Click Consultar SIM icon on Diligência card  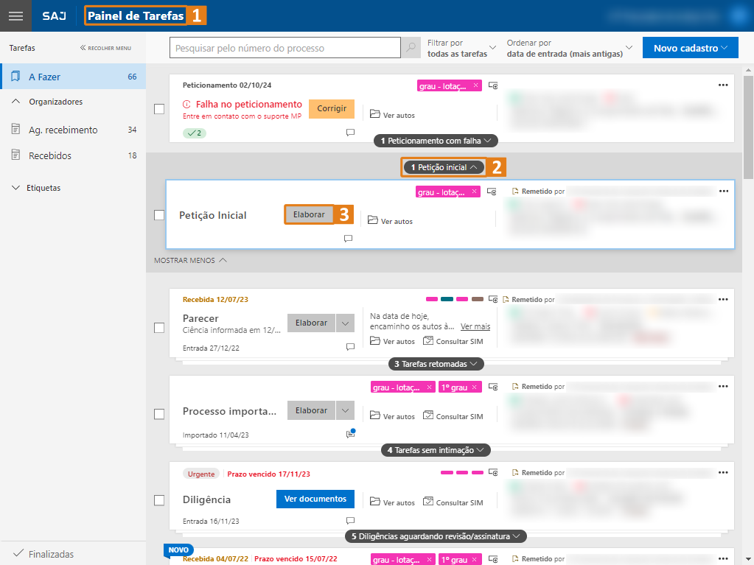coord(429,502)
